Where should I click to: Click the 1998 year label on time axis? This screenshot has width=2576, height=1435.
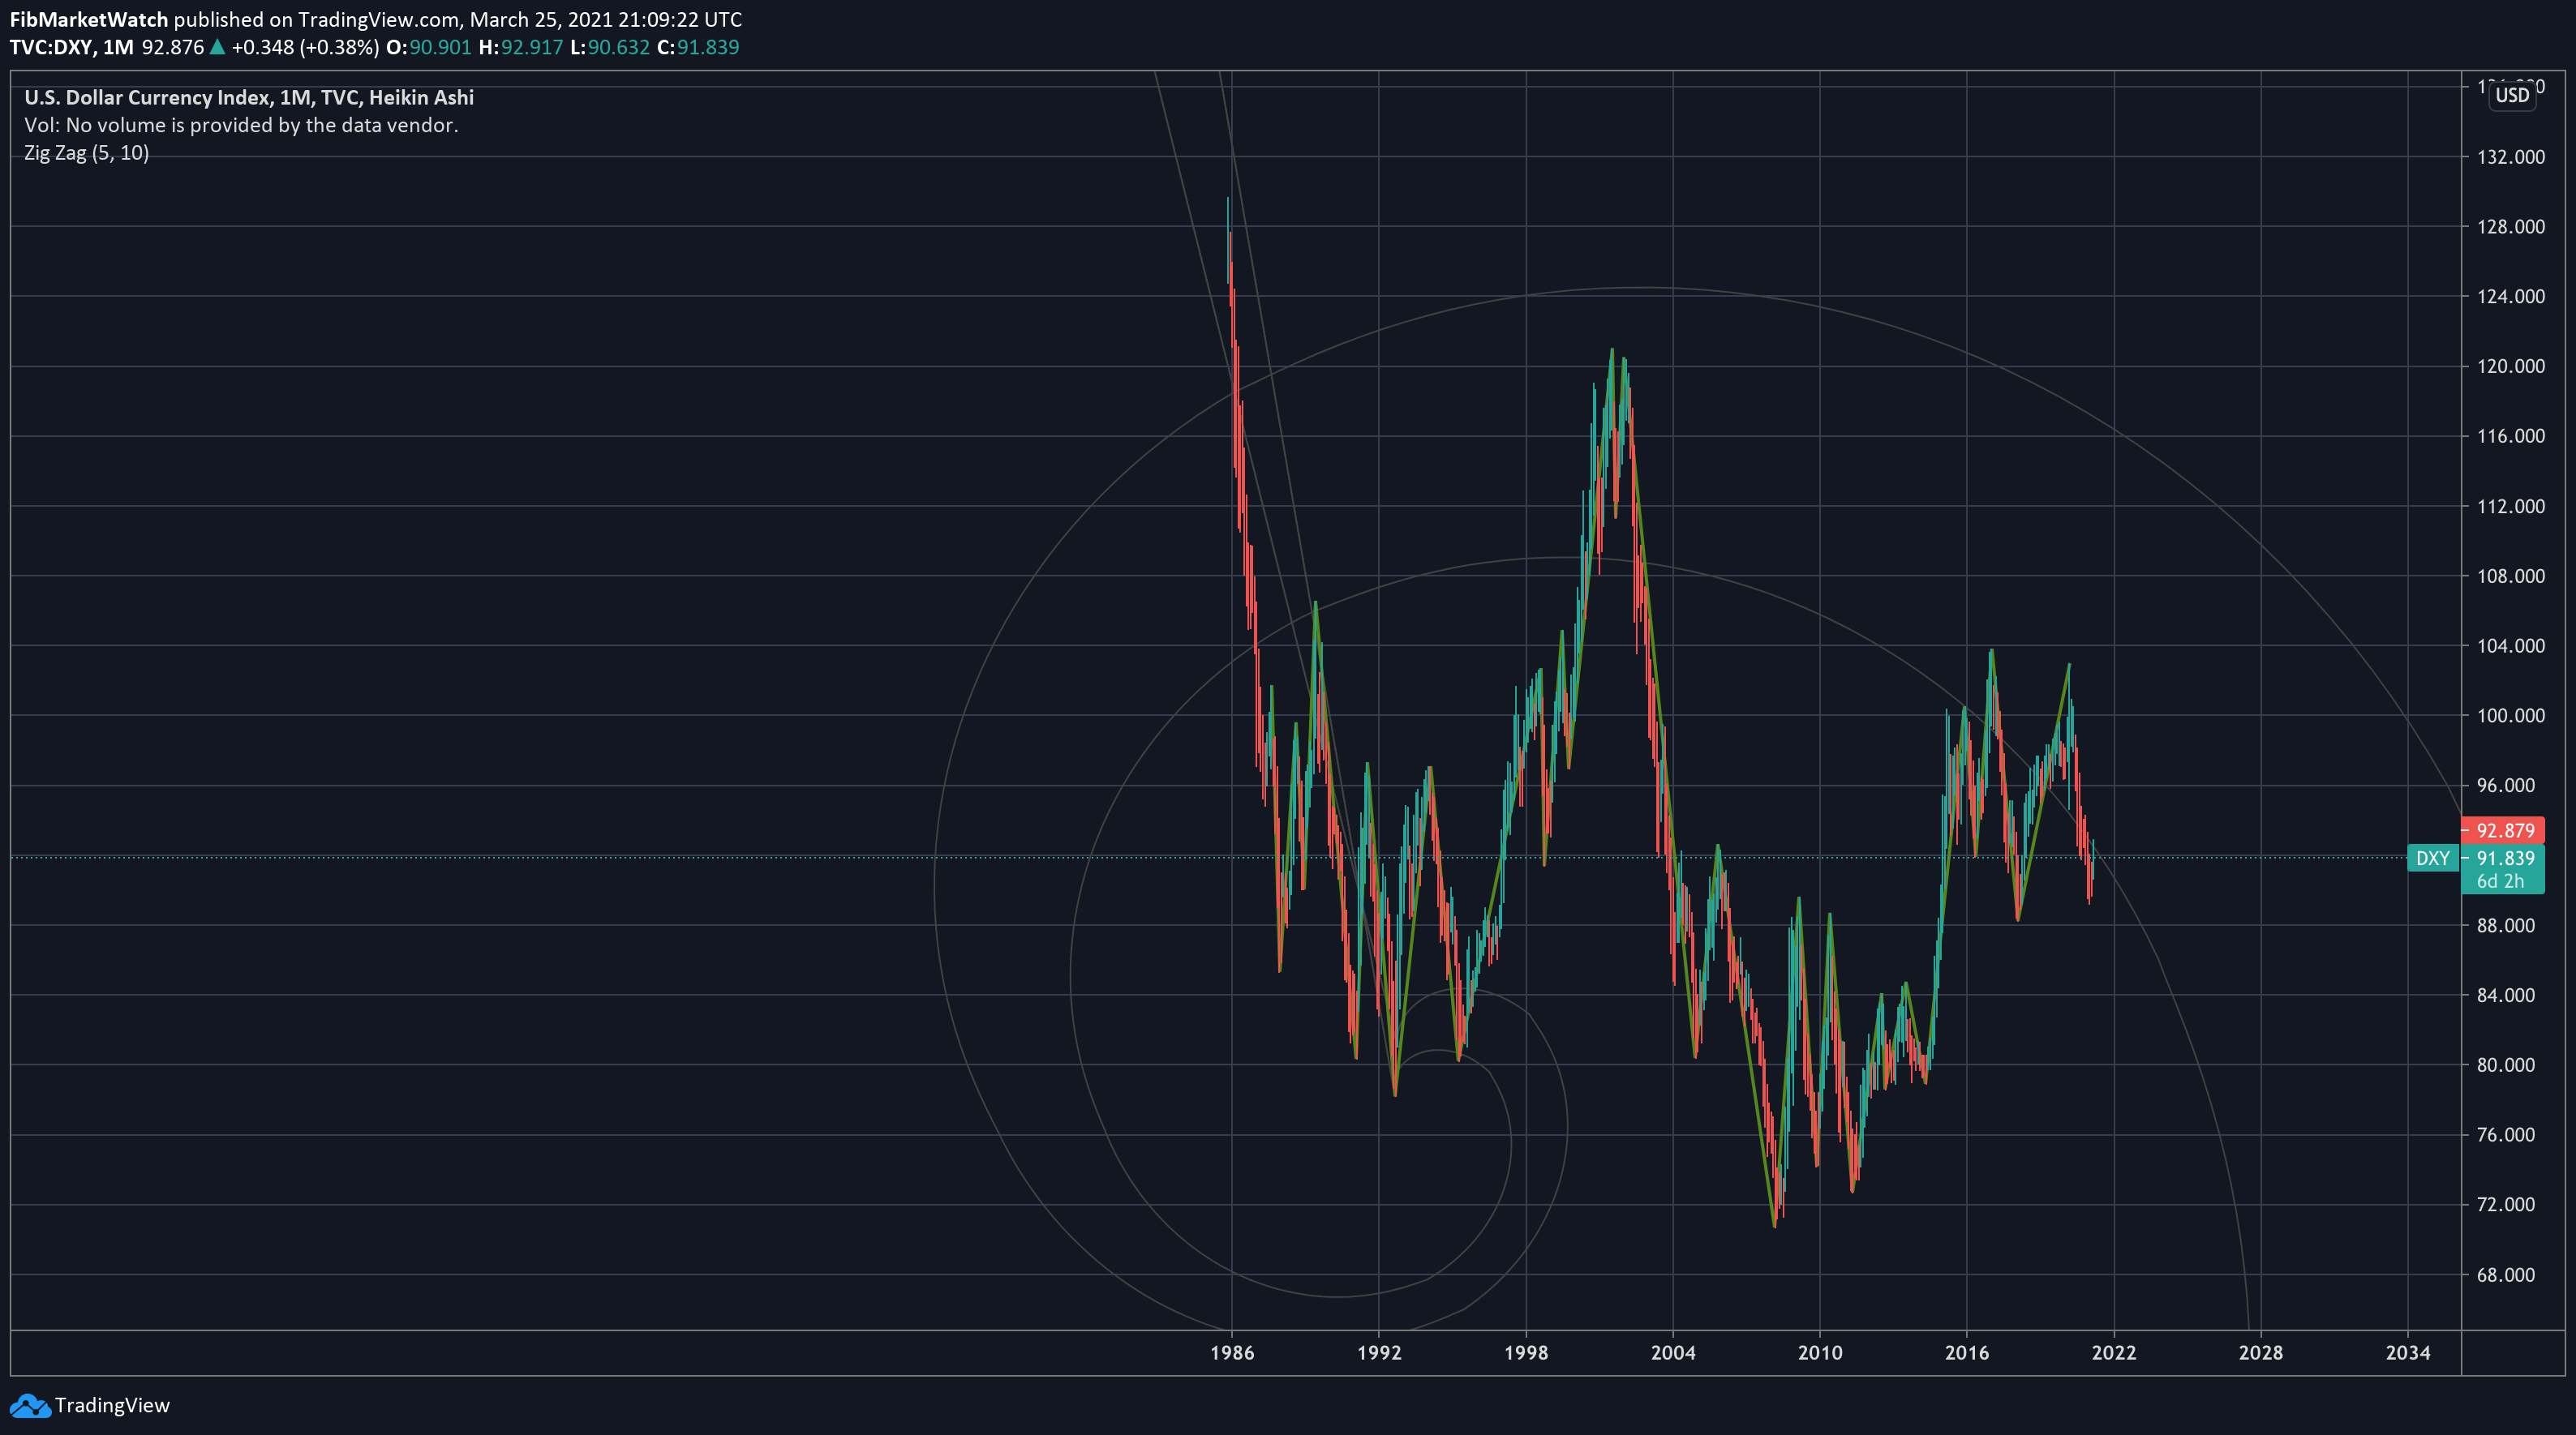1526,1352
